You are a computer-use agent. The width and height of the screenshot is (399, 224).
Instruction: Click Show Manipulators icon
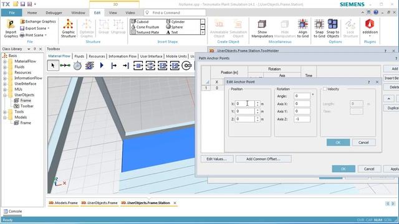[262, 29]
